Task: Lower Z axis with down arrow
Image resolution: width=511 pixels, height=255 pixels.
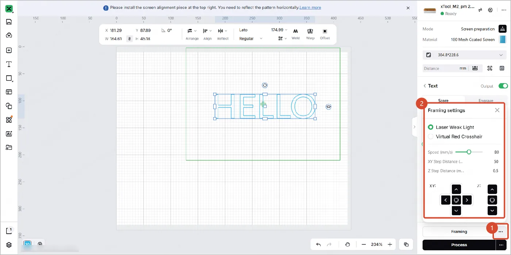Action: [492, 211]
